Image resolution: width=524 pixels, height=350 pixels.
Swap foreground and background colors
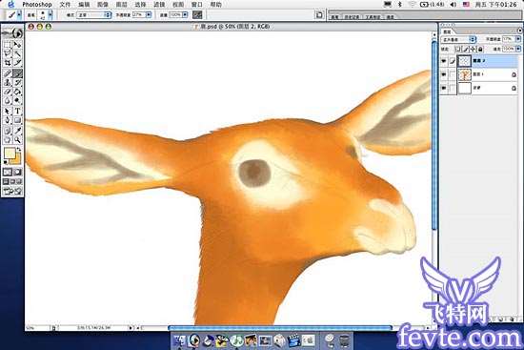[x=19, y=149]
